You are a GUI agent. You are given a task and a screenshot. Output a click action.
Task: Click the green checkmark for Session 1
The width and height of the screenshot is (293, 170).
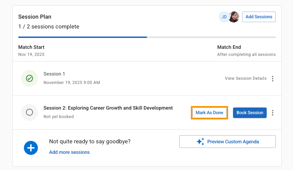pyautogui.click(x=29, y=78)
